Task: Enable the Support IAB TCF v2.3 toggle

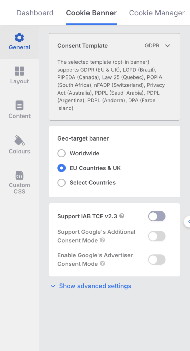Action: [x=157, y=216]
